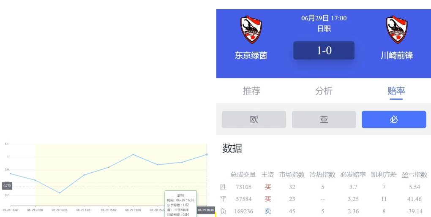The width and height of the screenshot is (431, 217).
Task: Click the blue 卖 indicator in 负 row
Action: 267,211
